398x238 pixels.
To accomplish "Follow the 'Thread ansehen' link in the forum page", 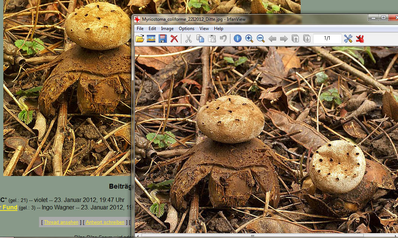I will [61, 222].
